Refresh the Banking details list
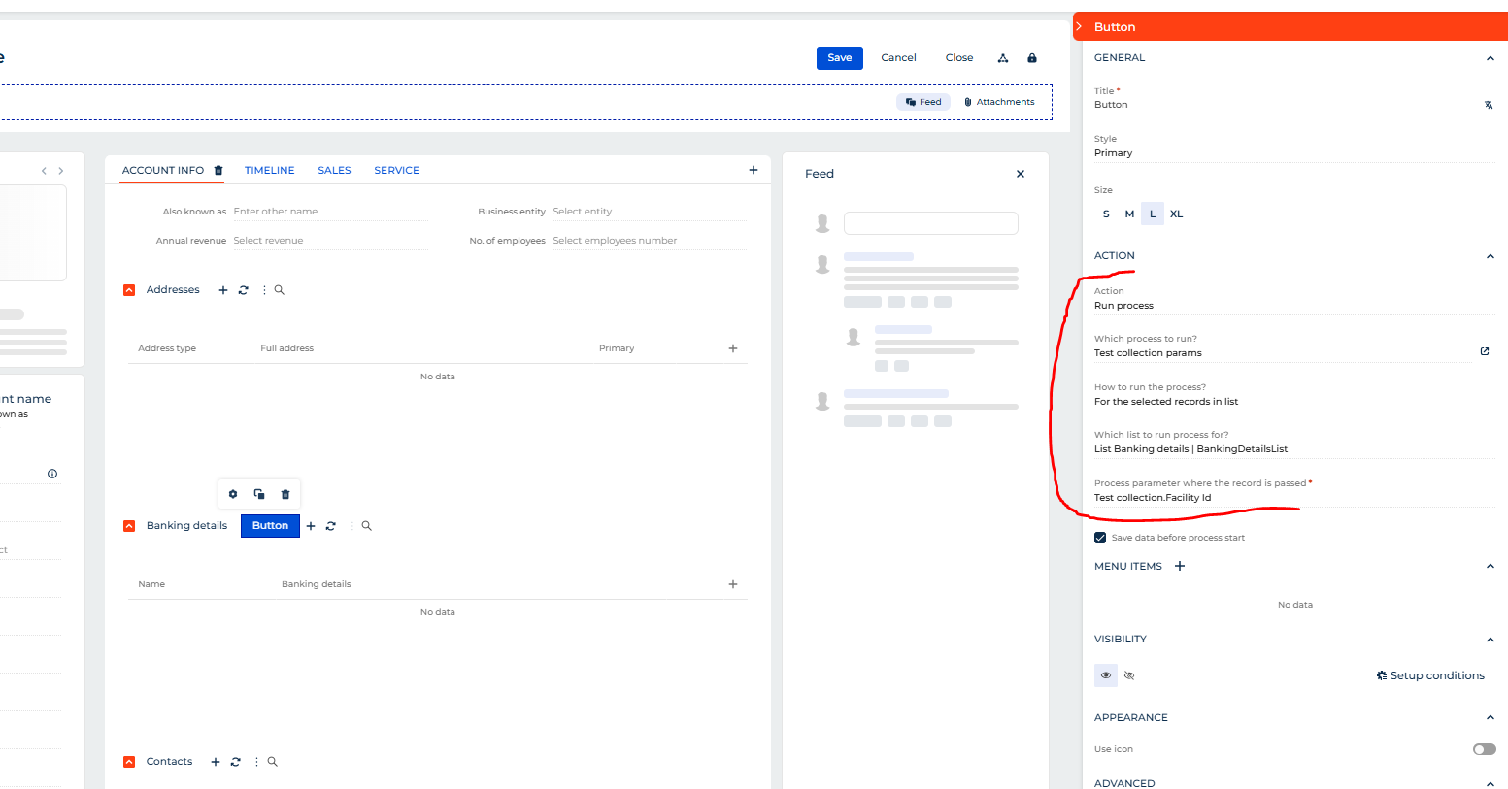The height and width of the screenshot is (789, 1508). (331, 526)
